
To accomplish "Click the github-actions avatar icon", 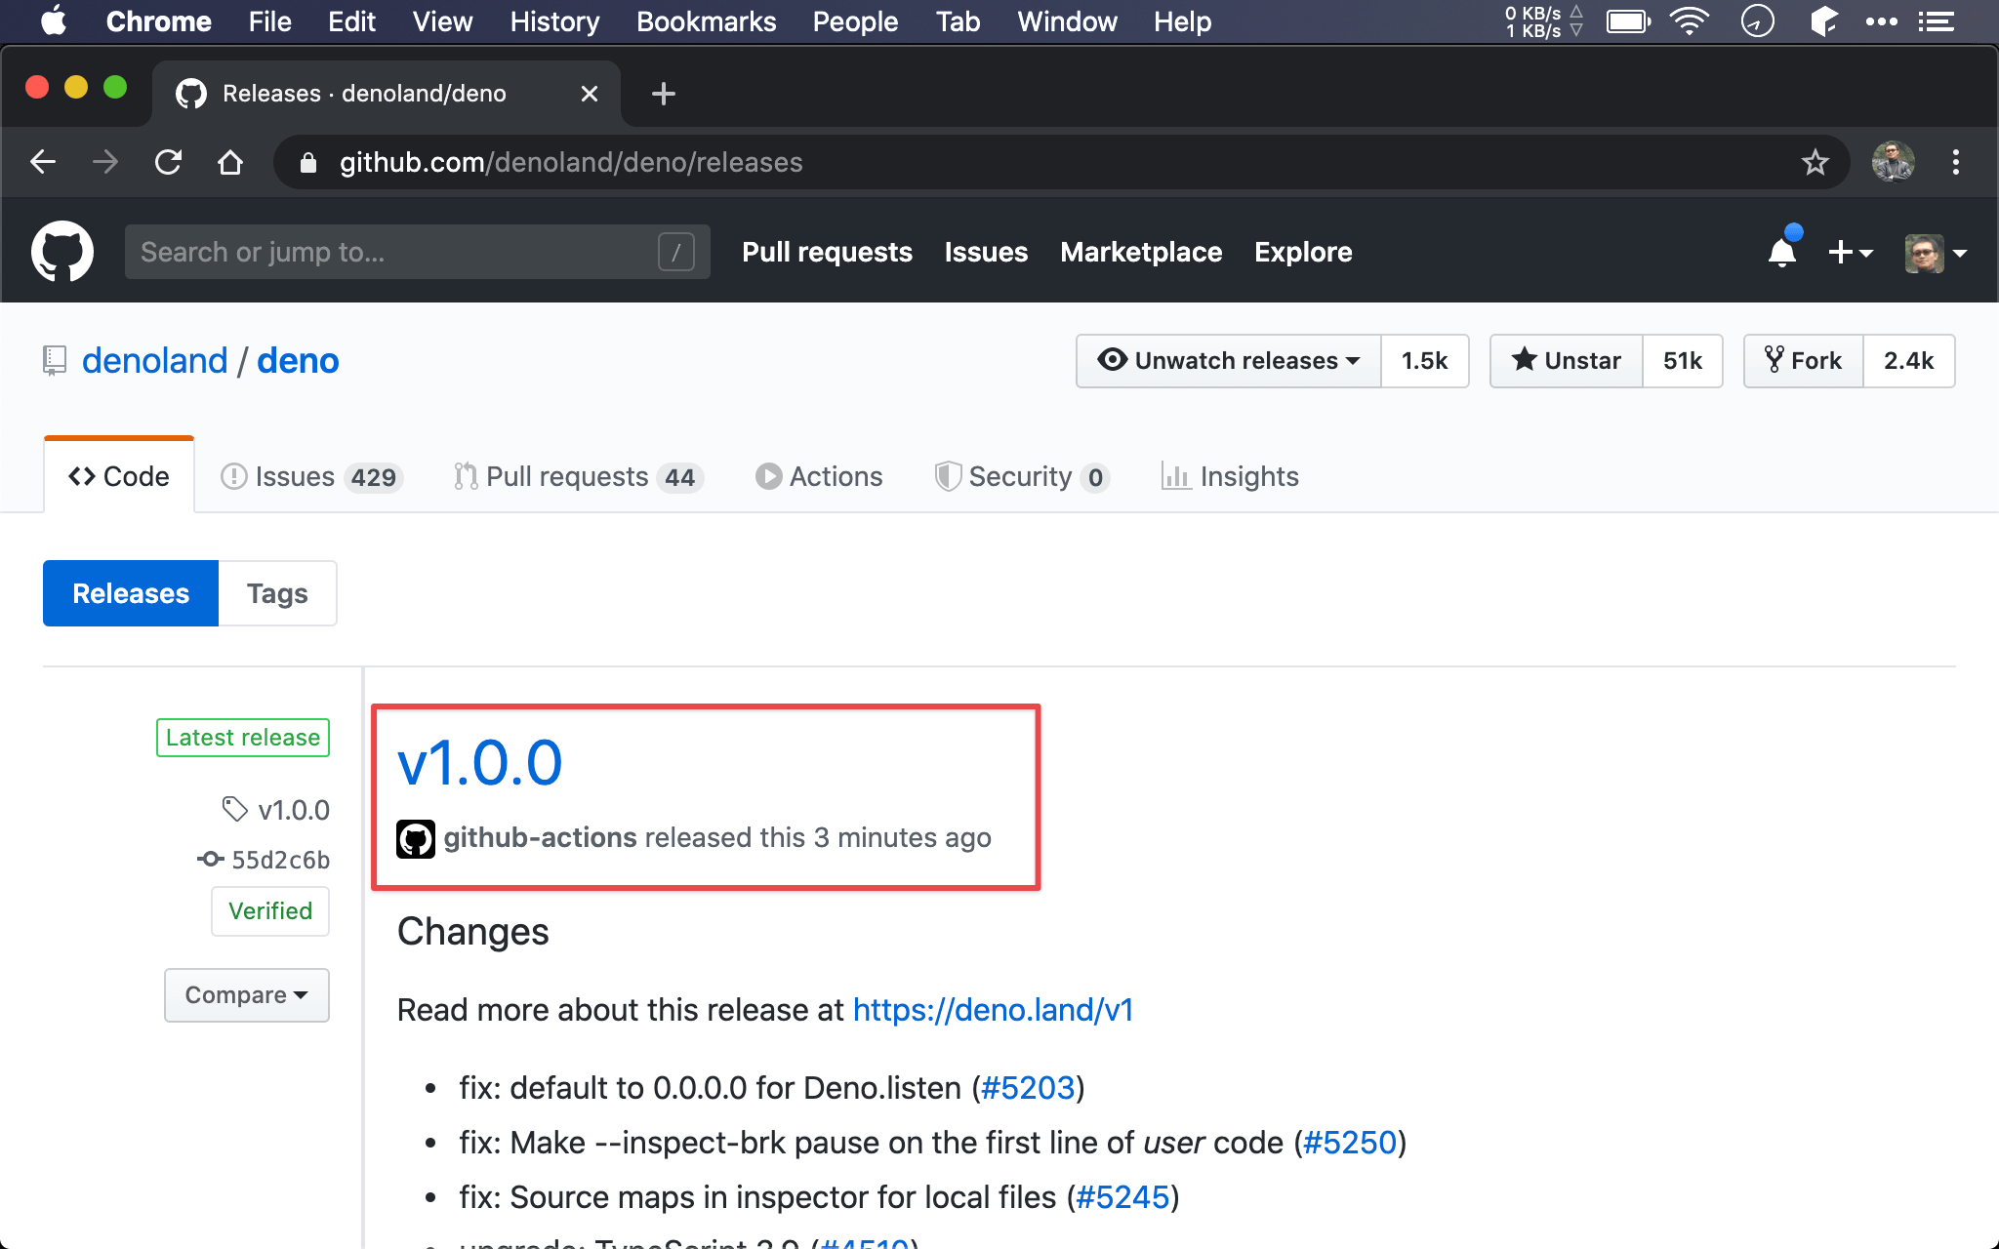I will [x=416, y=838].
